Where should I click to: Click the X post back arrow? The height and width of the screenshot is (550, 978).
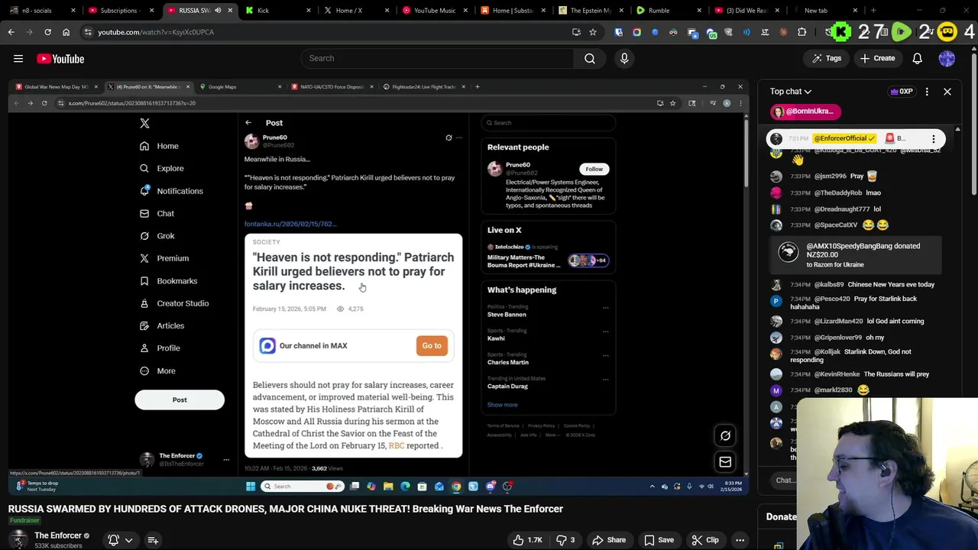248,123
